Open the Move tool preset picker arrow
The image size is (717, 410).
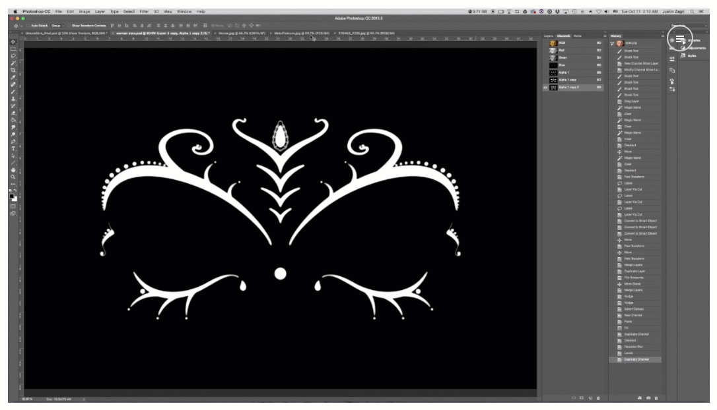21,26
